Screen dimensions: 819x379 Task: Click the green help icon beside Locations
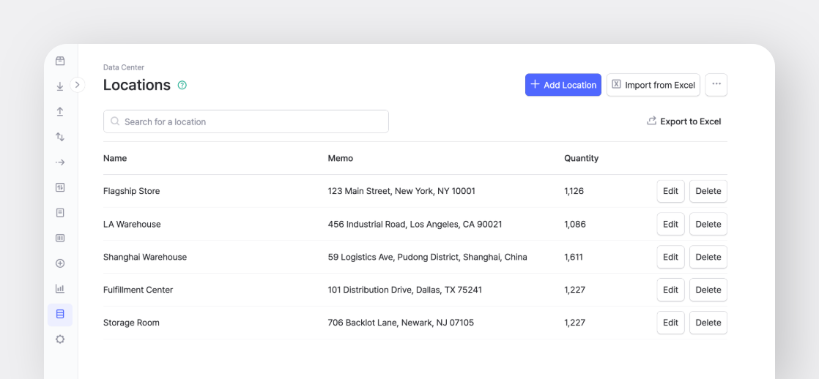(182, 85)
